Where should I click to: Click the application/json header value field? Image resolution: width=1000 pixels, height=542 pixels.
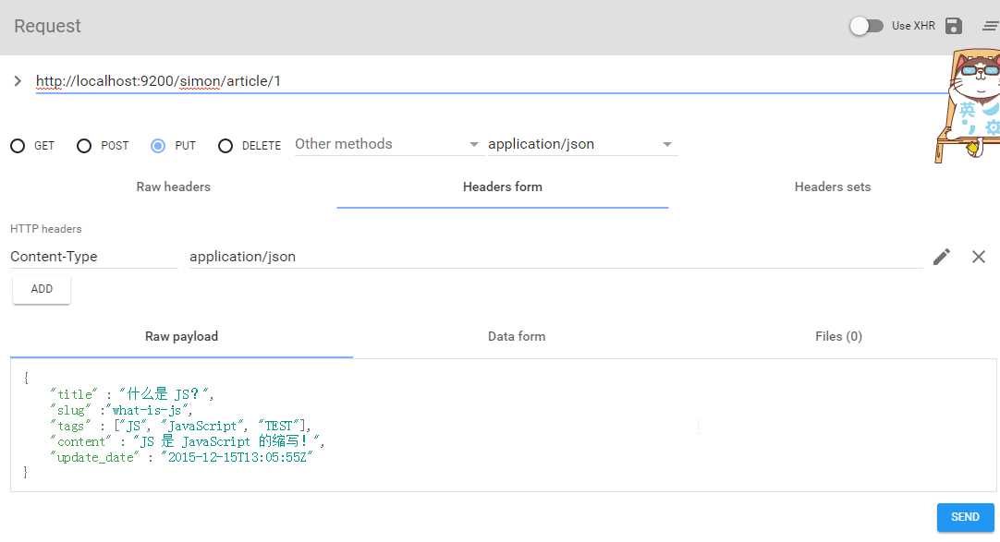[x=556, y=257]
